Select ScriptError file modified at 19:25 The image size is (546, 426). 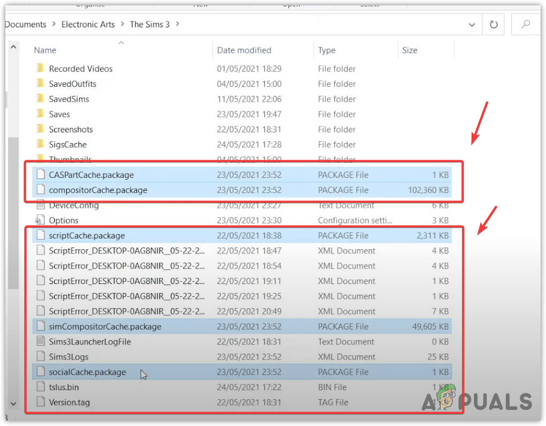pos(127,296)
